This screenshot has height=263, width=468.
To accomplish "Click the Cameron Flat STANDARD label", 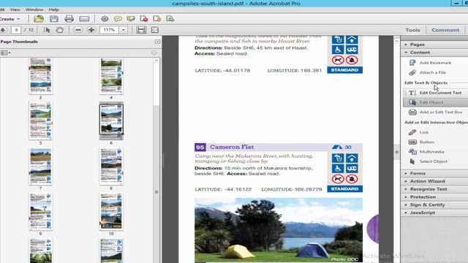I will pos(344,188).
